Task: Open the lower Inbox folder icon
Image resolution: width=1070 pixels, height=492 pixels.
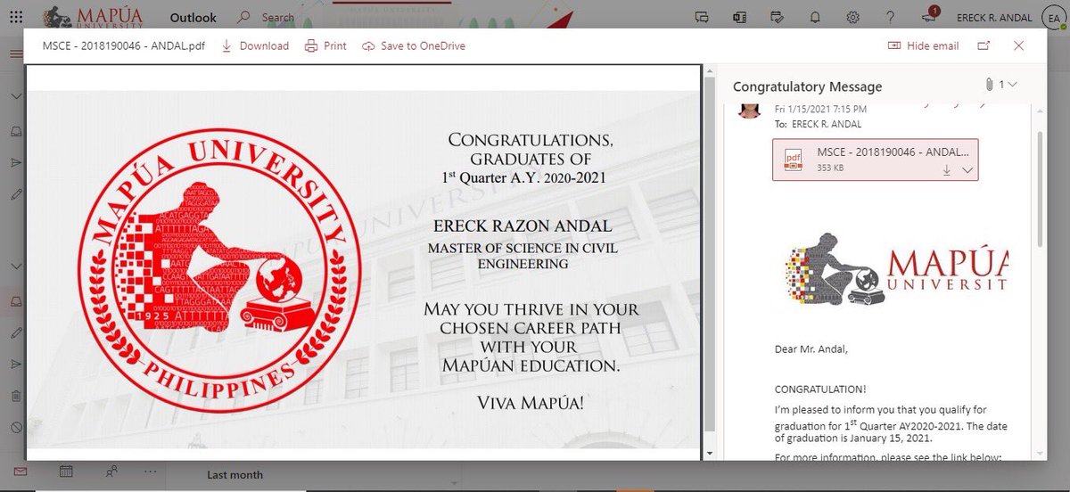Action: [x=16, y=301]
